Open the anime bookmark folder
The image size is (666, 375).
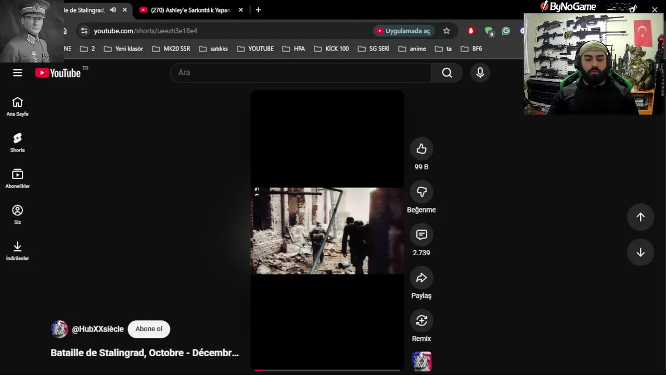coord(412,48)
